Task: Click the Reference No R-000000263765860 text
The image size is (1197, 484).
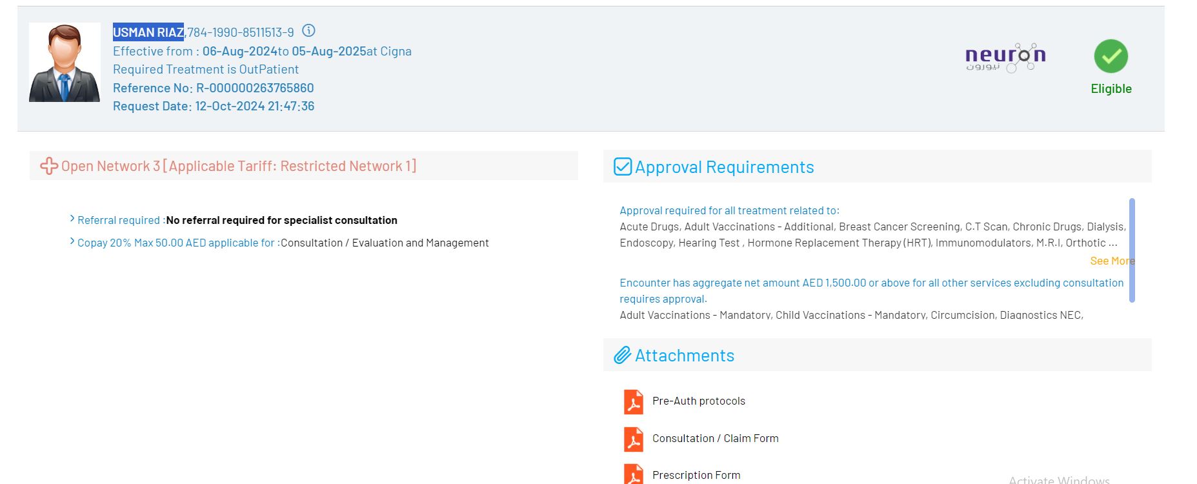Action: click(213, 88)
